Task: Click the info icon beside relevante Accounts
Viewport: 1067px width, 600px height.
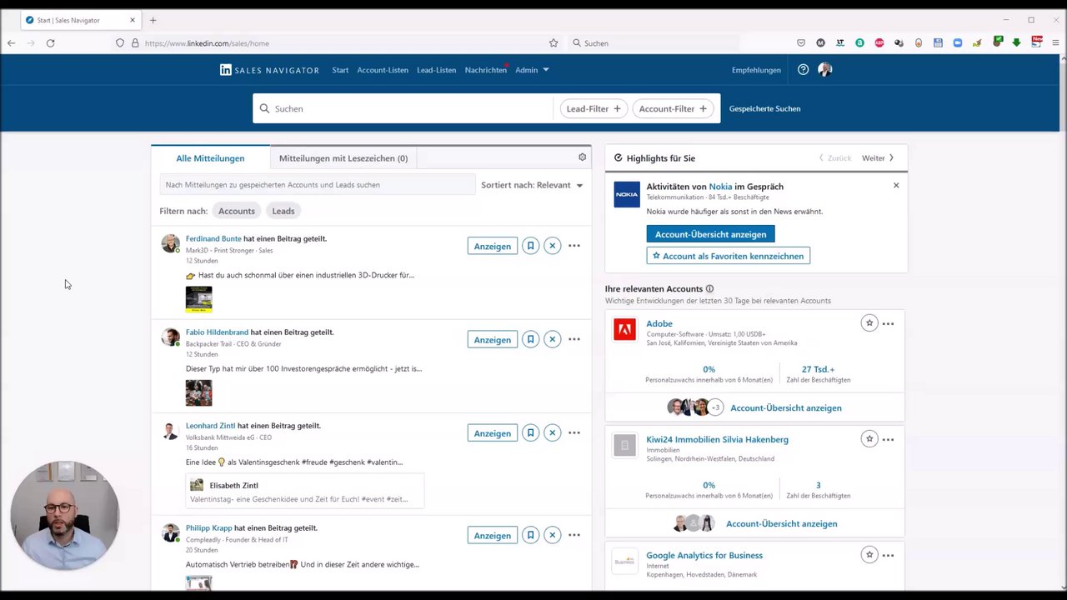Action: pos(709,288)
